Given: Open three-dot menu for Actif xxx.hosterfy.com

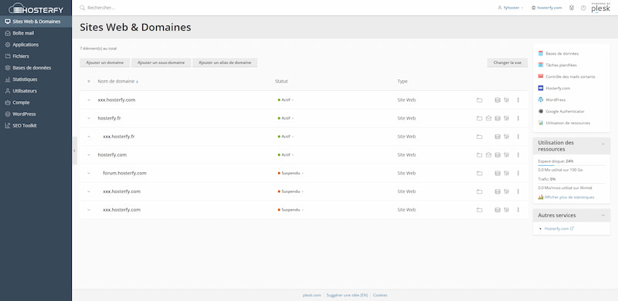Looking at the screenshot, I should (518, 100).
